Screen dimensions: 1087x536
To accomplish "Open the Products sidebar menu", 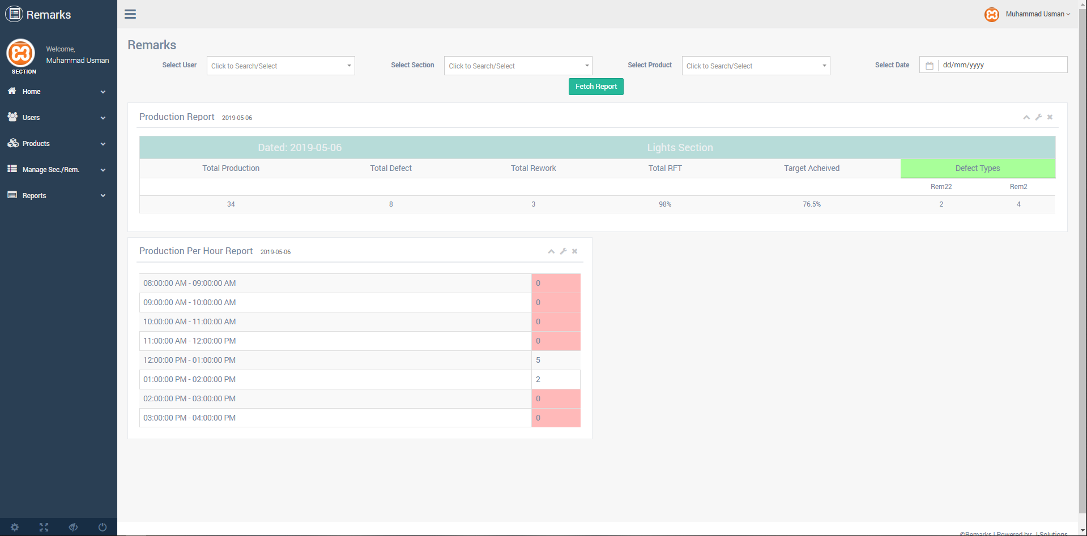I will click(58, 144).
